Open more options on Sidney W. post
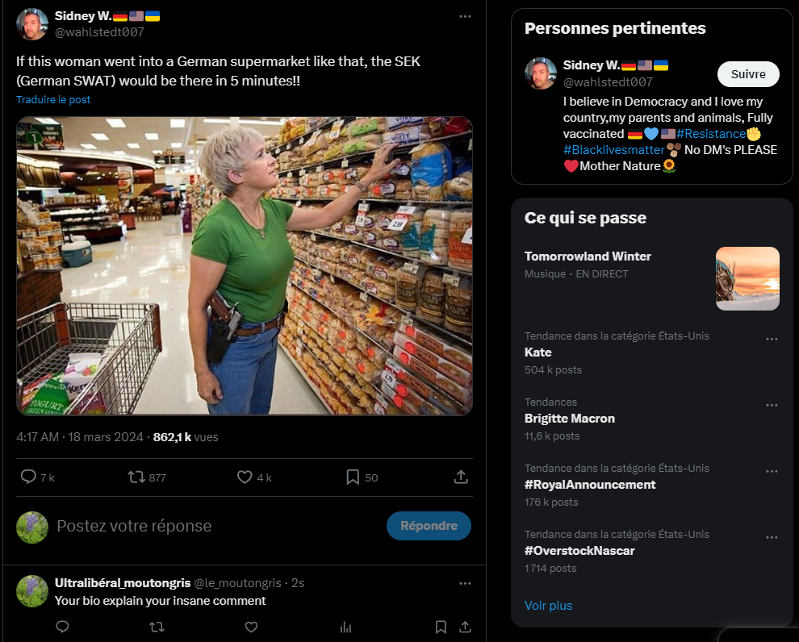 coord(465,16)
